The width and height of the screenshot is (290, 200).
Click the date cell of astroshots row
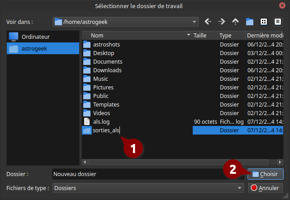coord(265,44)
